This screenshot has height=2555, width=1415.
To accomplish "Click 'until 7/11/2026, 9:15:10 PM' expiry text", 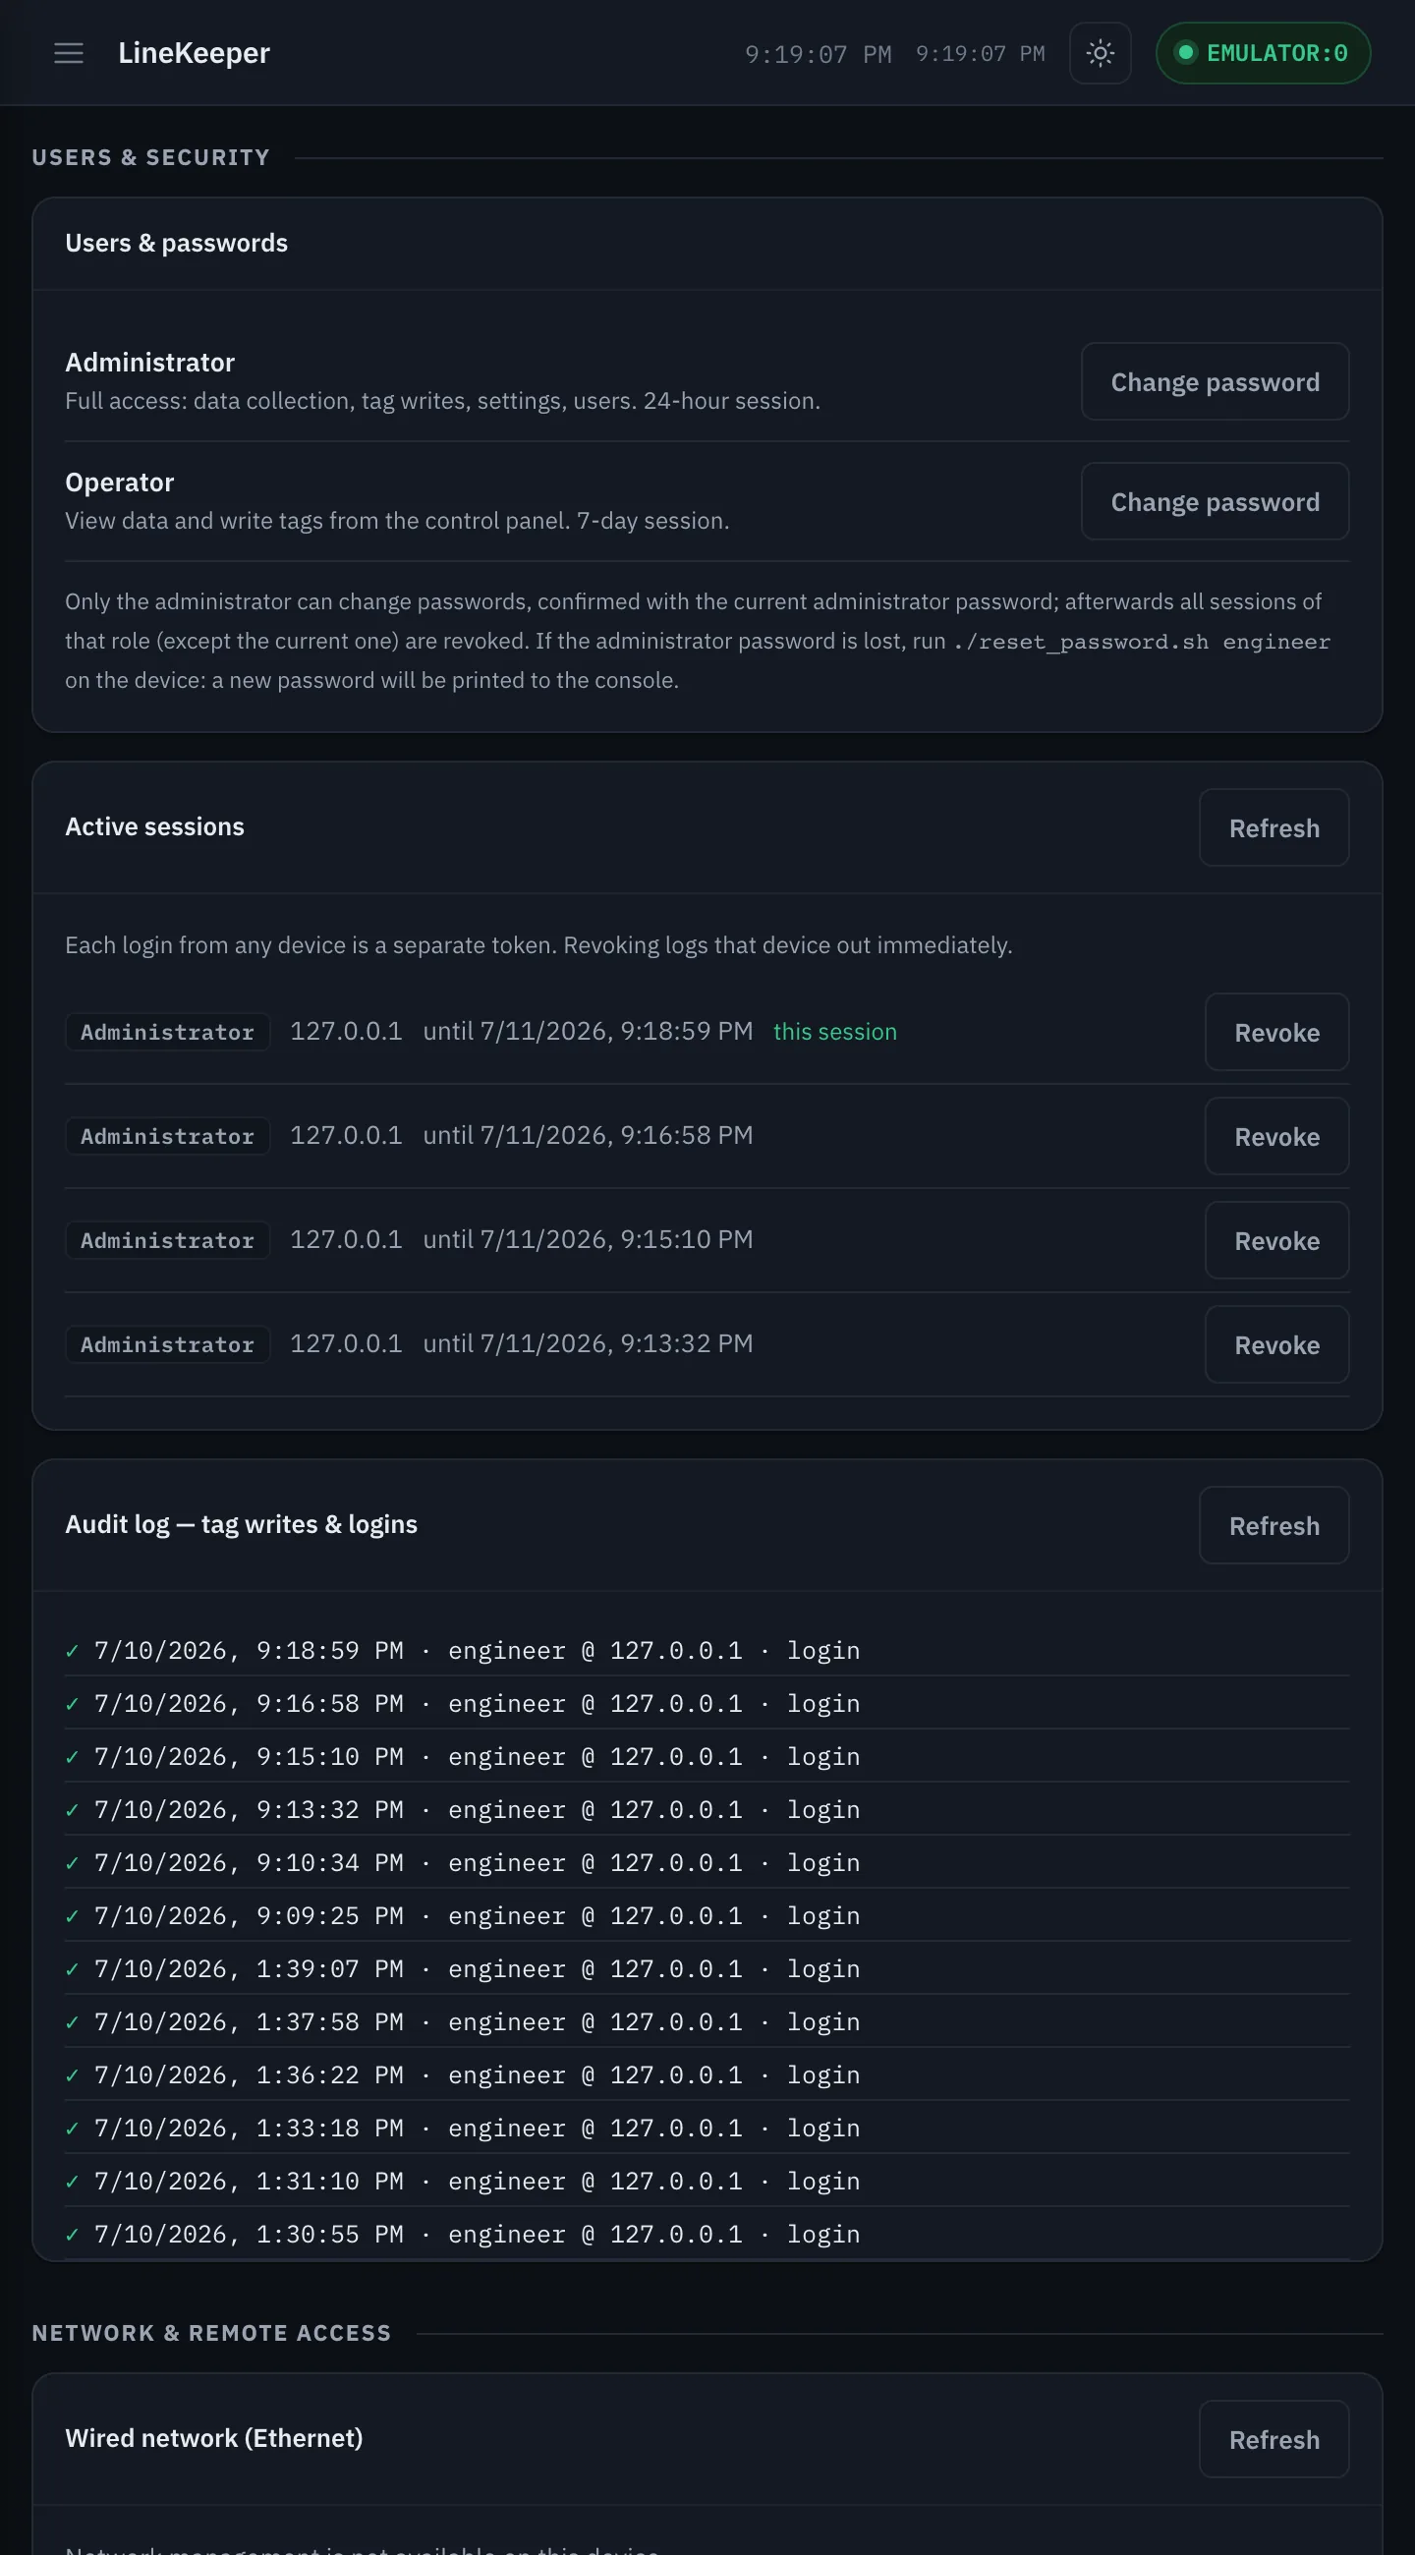I will tap(588, 1240).
